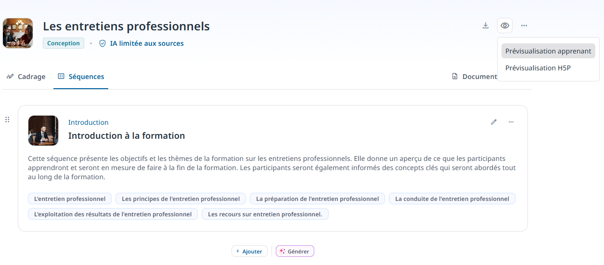Open the course more options menu

(524, 26)
